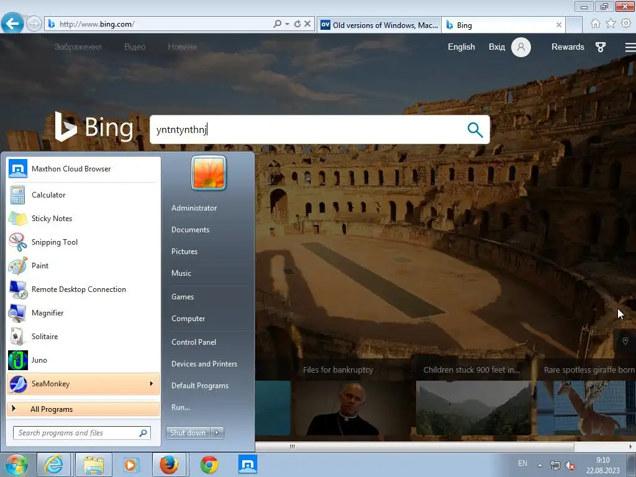Click the Вхід sign-in link
This screenshot has height=477, width=636.
click(x=497, y=47)
